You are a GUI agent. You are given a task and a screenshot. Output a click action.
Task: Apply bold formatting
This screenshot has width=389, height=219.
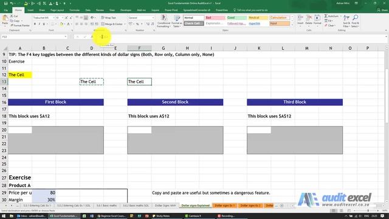tap(35, 24)
